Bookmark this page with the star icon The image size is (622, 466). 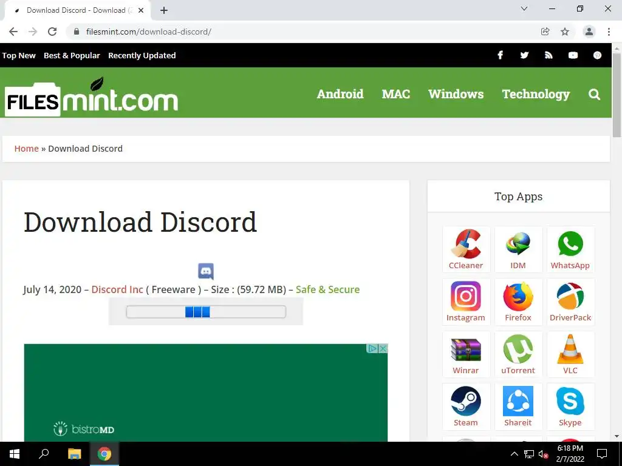click(x=565, y=32)
